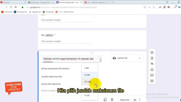Switch to the World's shortest URL tab

pos(97,2)
